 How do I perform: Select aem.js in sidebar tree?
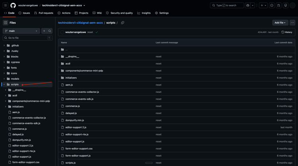click(16, 112)
